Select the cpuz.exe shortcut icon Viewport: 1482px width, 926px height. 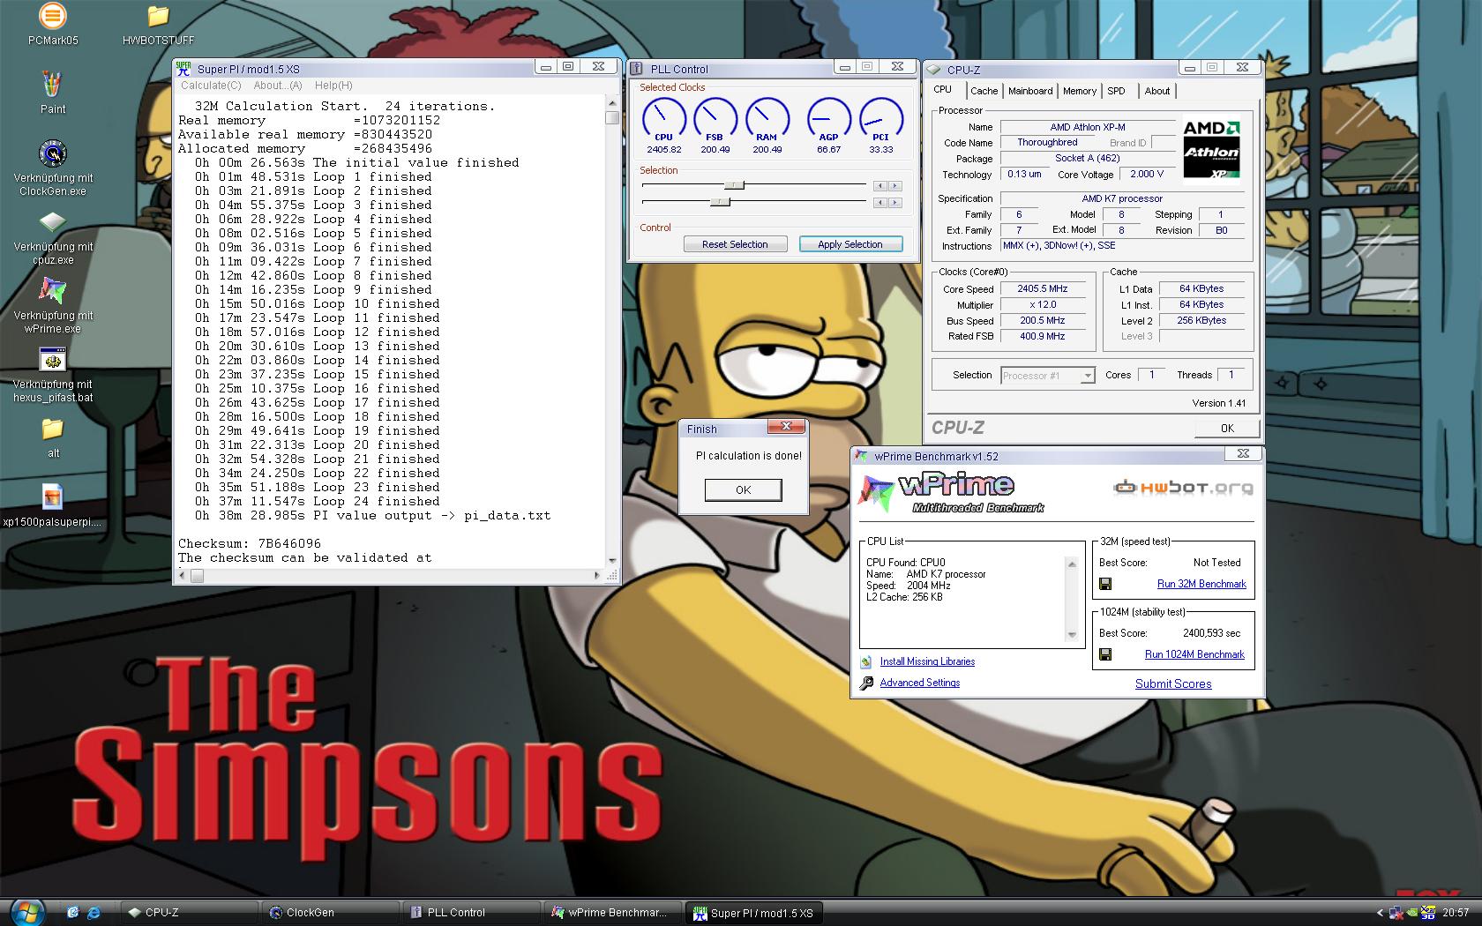[x=53, y=222]
